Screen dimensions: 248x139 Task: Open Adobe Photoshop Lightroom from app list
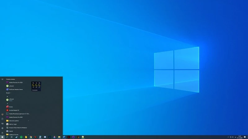(x=17, y=114)
